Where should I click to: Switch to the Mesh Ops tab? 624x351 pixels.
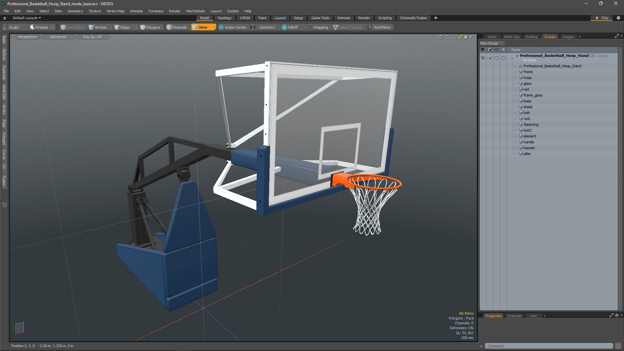point(512,37)
